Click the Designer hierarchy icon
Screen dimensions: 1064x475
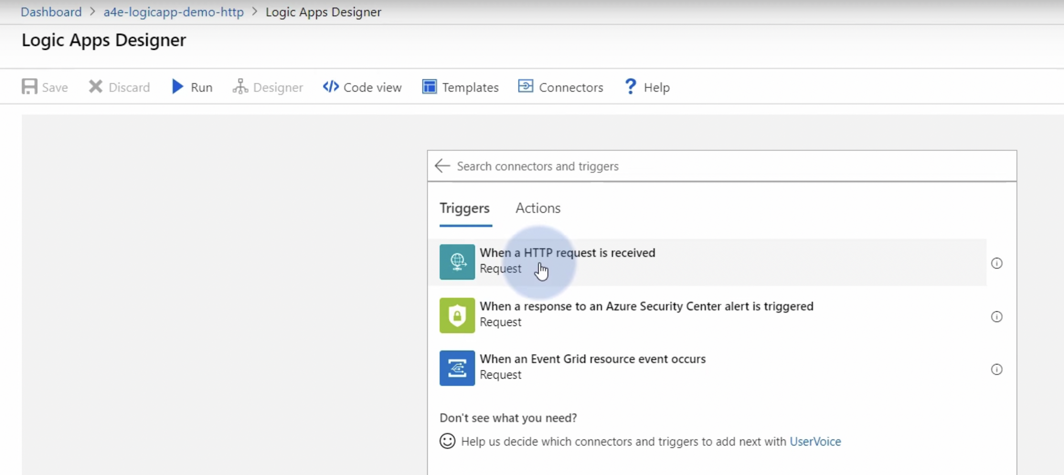click(x=240, y=87)
